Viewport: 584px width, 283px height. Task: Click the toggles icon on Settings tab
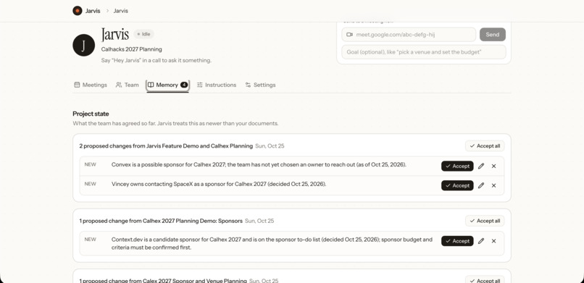[248, 85]
